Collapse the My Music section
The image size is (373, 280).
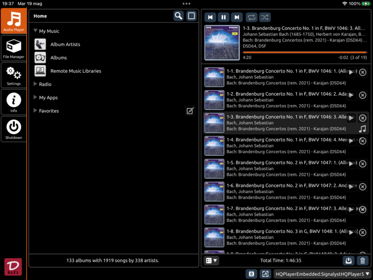click(x=35, y=31)
